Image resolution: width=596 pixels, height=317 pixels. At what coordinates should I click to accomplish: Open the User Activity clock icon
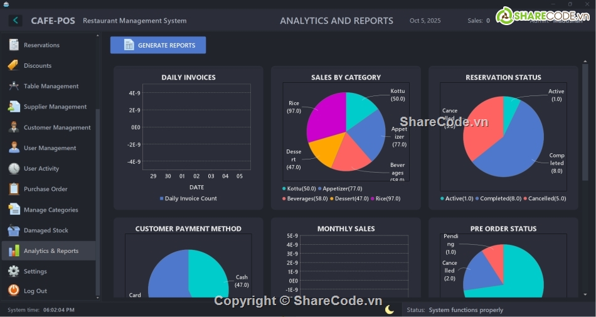pyautogui.click(x=13, y=168)
